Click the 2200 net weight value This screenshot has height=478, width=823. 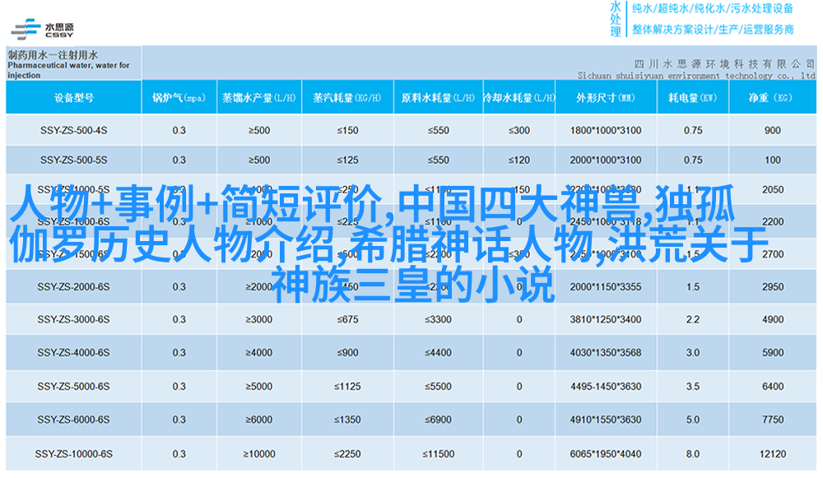click(x=773, y=221)
